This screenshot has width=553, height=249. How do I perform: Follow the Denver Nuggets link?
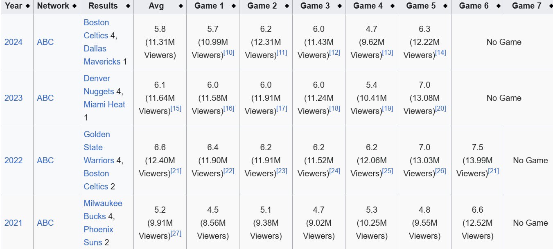pos(97,85)
